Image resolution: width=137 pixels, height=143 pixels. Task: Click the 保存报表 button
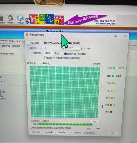tap(62, 132)
